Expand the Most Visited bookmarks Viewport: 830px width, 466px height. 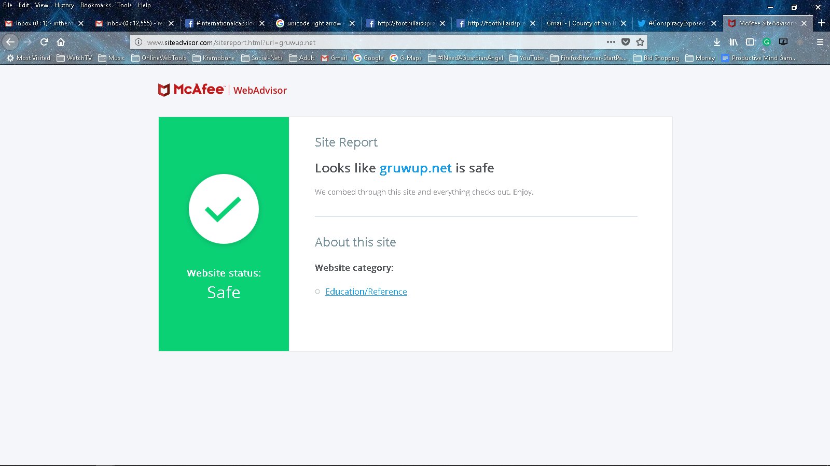pos(29,58)
